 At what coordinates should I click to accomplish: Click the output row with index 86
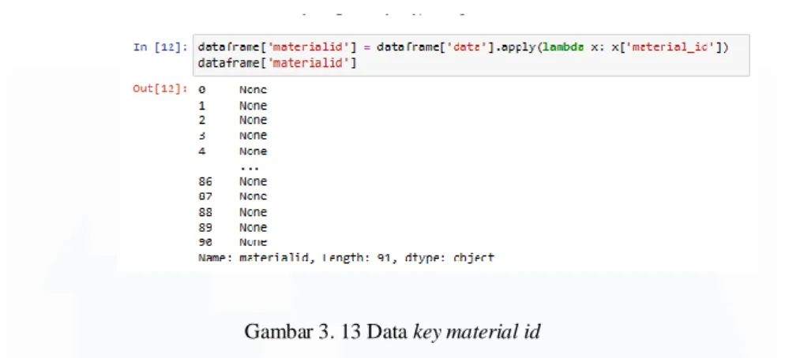(x=232, y=181)
